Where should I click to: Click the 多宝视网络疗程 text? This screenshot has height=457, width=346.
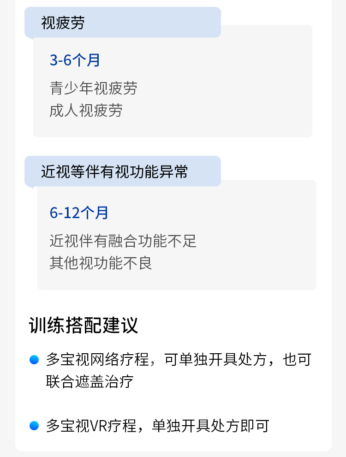pyautogui.click(x=98, y=360)
